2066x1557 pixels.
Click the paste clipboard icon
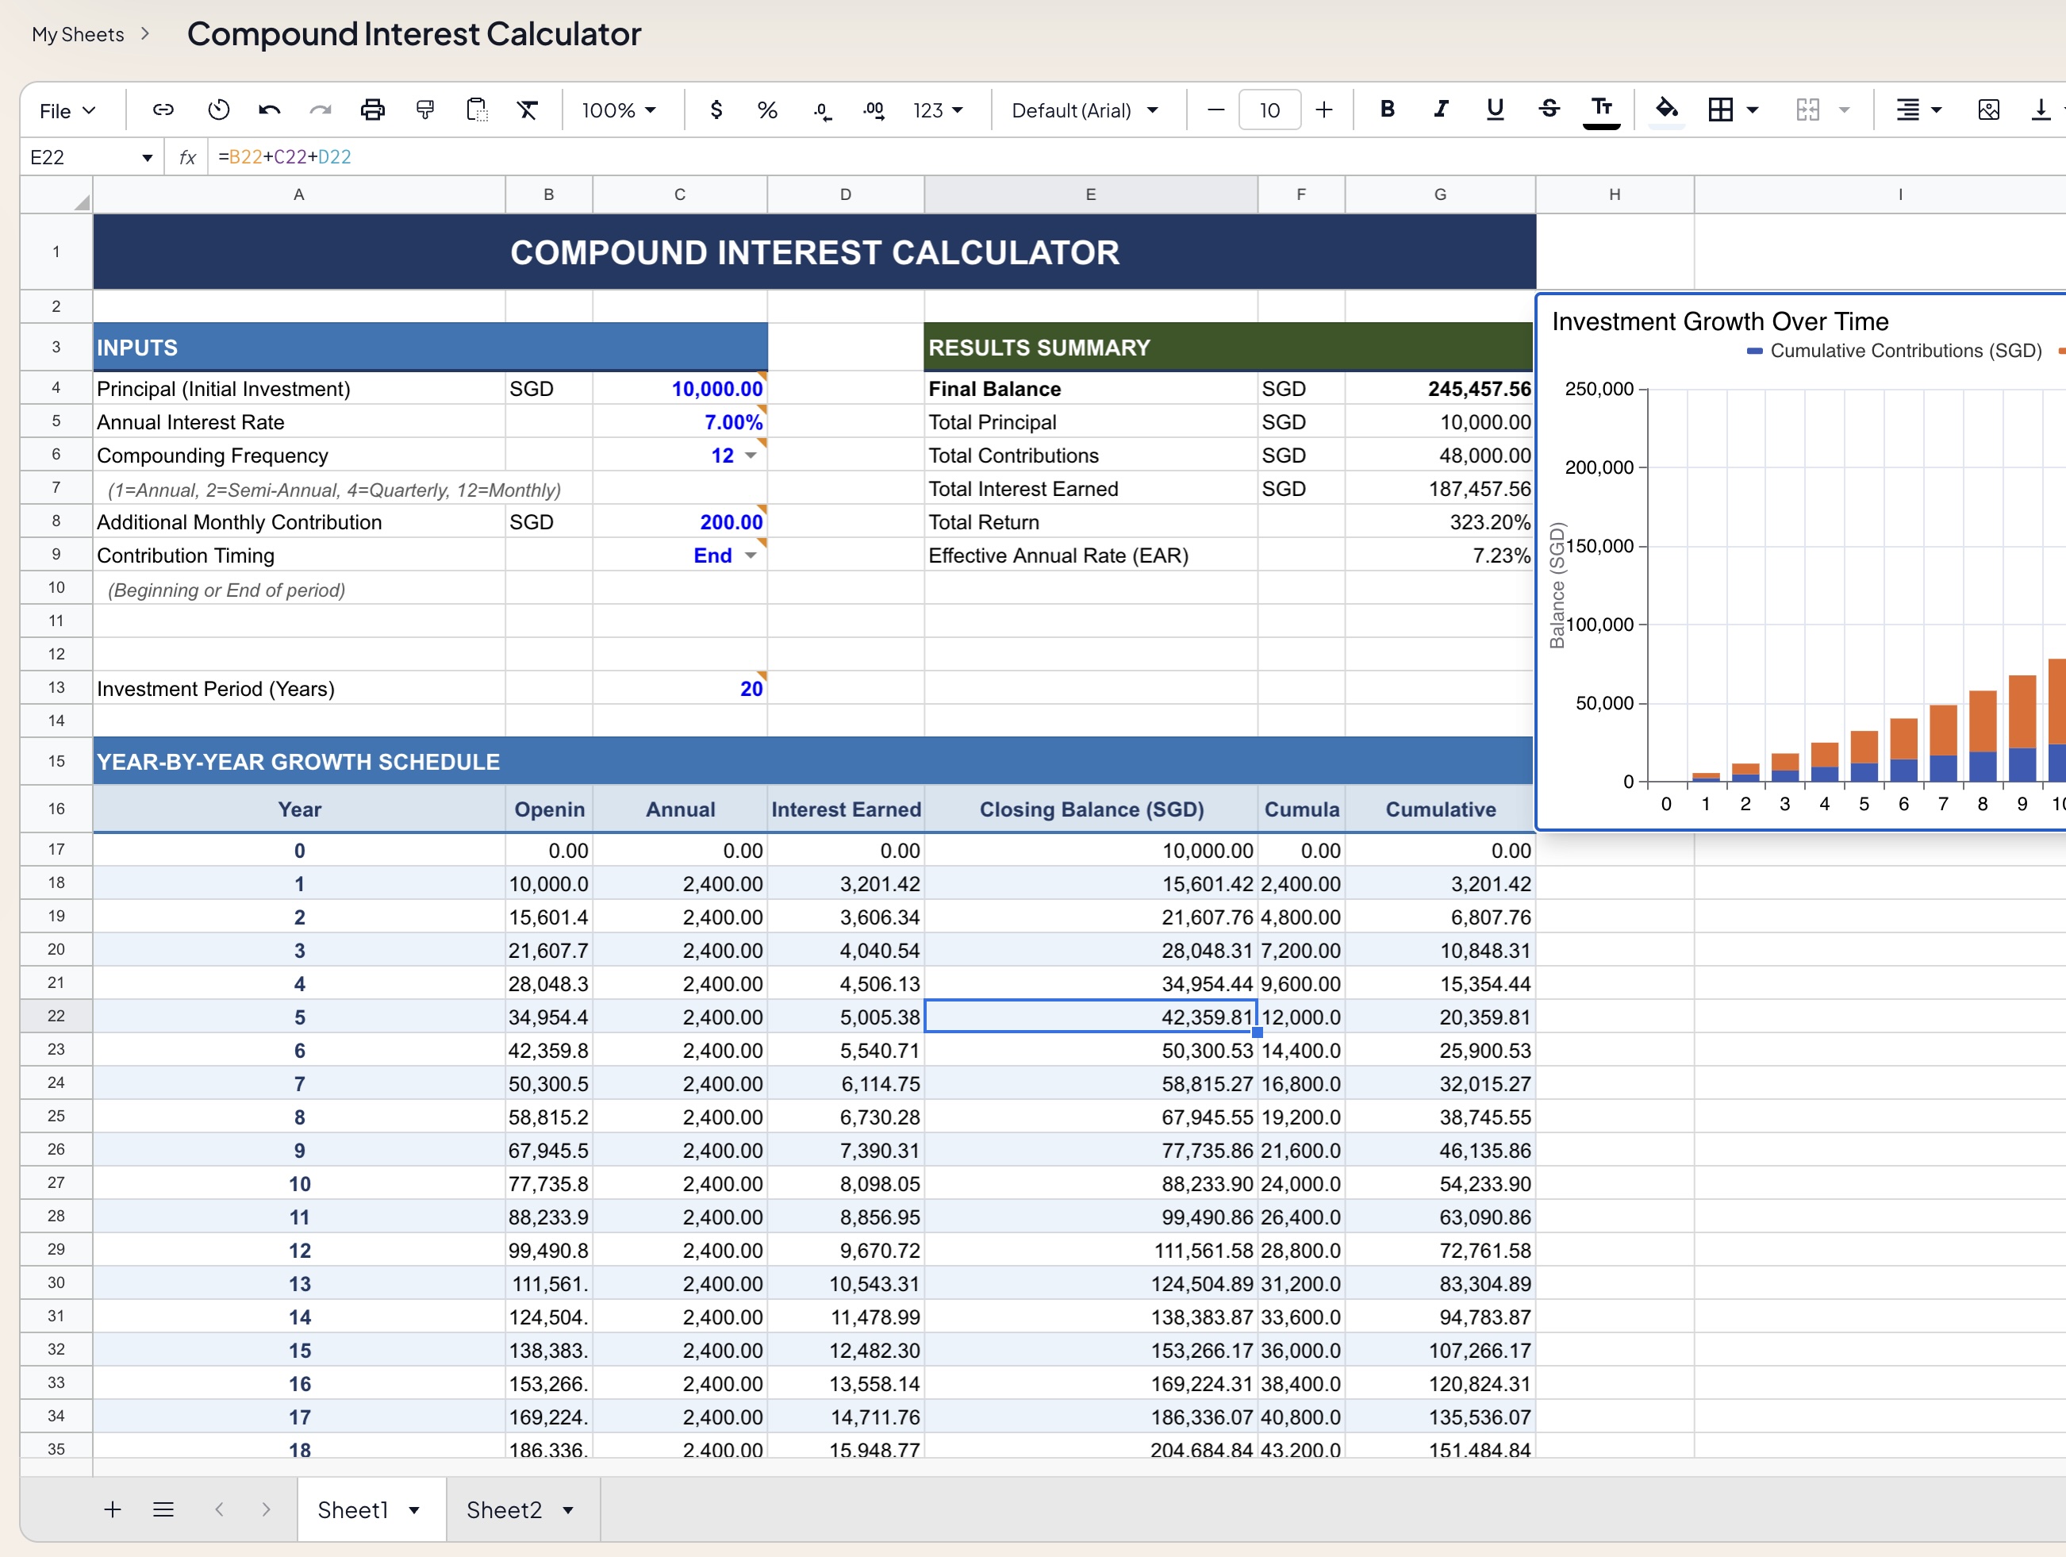(x=476, y=110)
